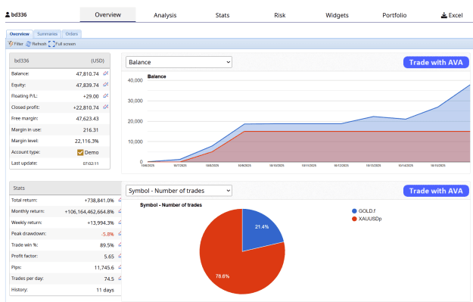Click the Balance value 47,810.74
Screen dimensions: 473x302
pos(87,74)
